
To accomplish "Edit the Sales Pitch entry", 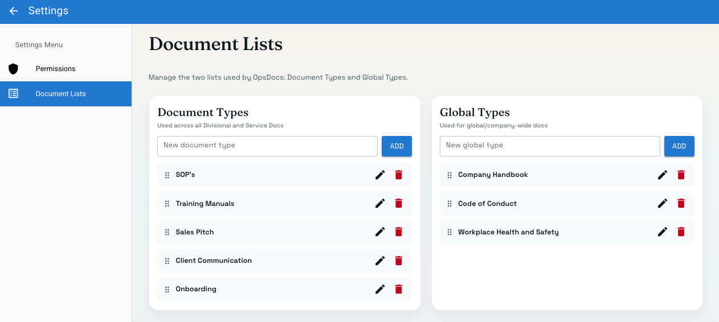I will (380, 232).
